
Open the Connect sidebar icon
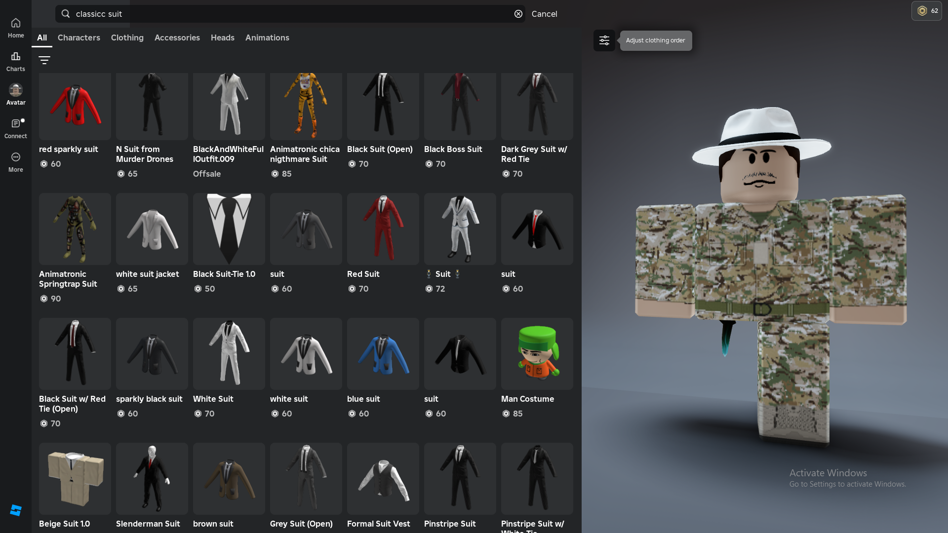[16, 128]
